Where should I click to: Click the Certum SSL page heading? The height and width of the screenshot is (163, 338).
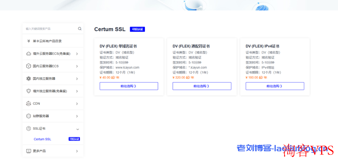(110, 29)
